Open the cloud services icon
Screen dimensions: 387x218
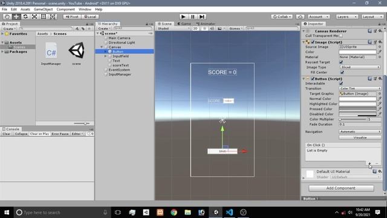(x=300, y=16)
